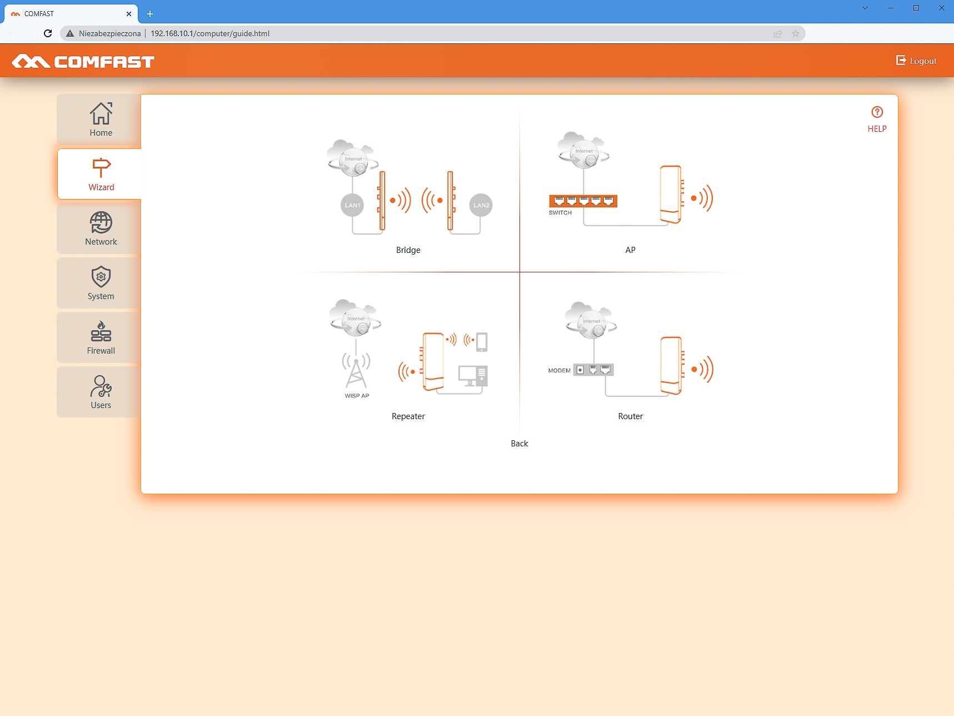The width and height of the screenshot is (954, 716).
Task: Click the Logout text link
Action: [x=923, y=61]
